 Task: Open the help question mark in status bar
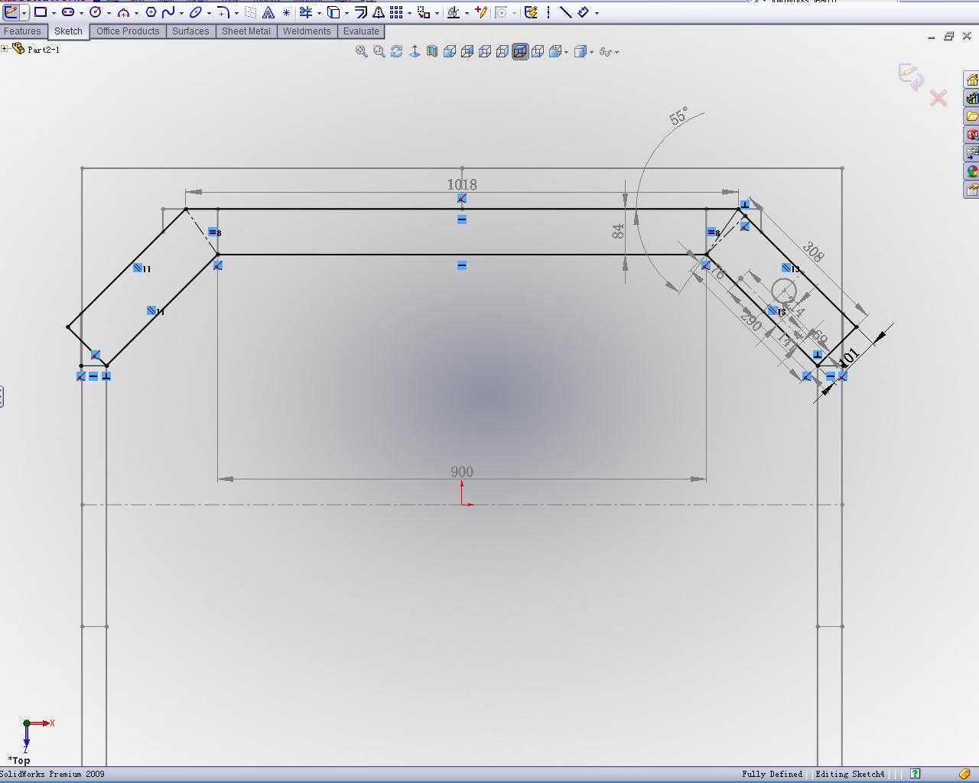coord(915,774)
